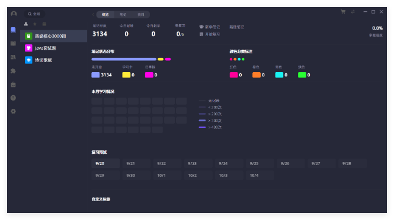Click the purple note status progress bar
This screenshot has height=220, width=394.
(x=124, y=59)
